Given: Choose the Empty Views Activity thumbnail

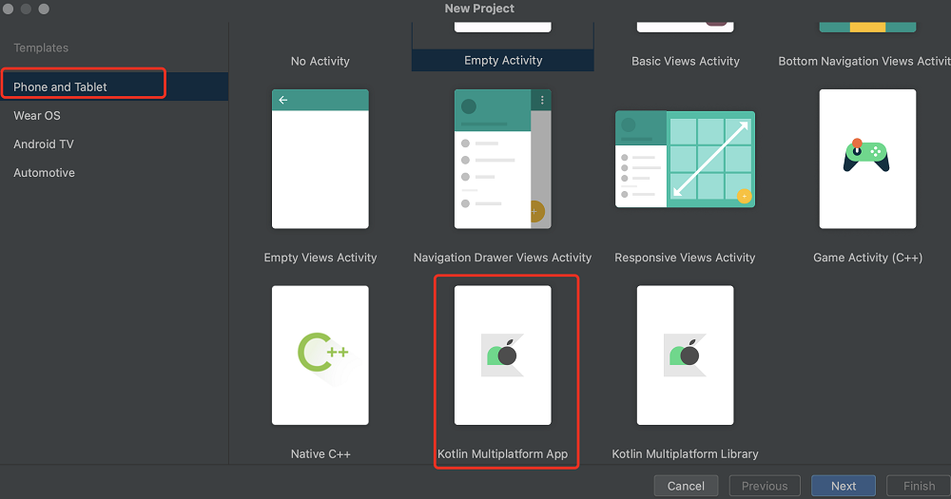Looking at the screenshot, I should (320, 159).
